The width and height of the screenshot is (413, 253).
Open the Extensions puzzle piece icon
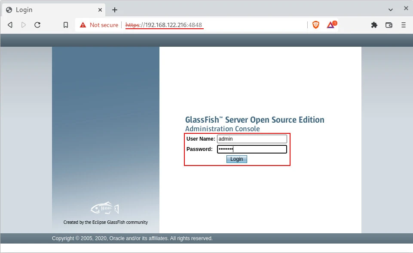point(374,25)
